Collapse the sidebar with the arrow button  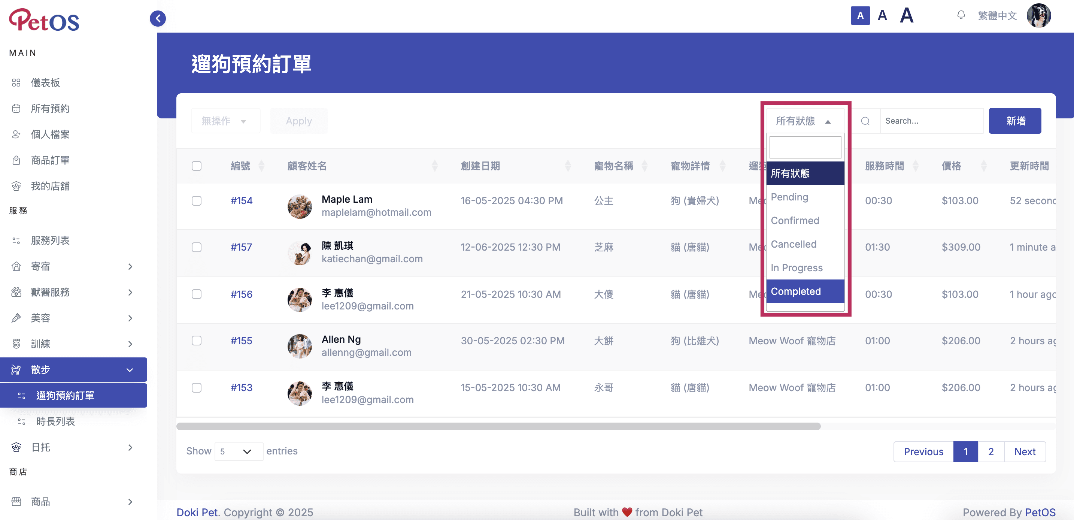pyautogui.click(x=158, y=18)
